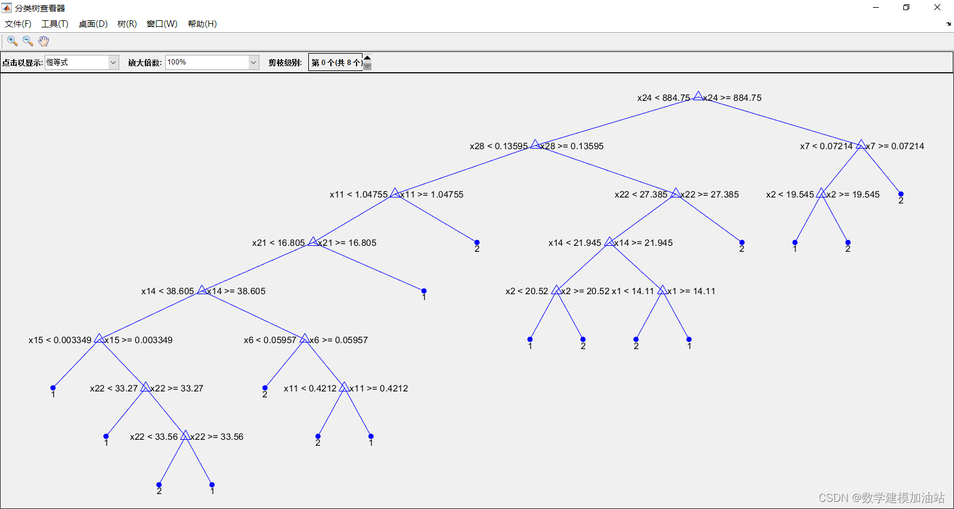Select the zoom in magnifier tool
The width and height of the screenshot is (954, 509).
[x=12, y=41]
